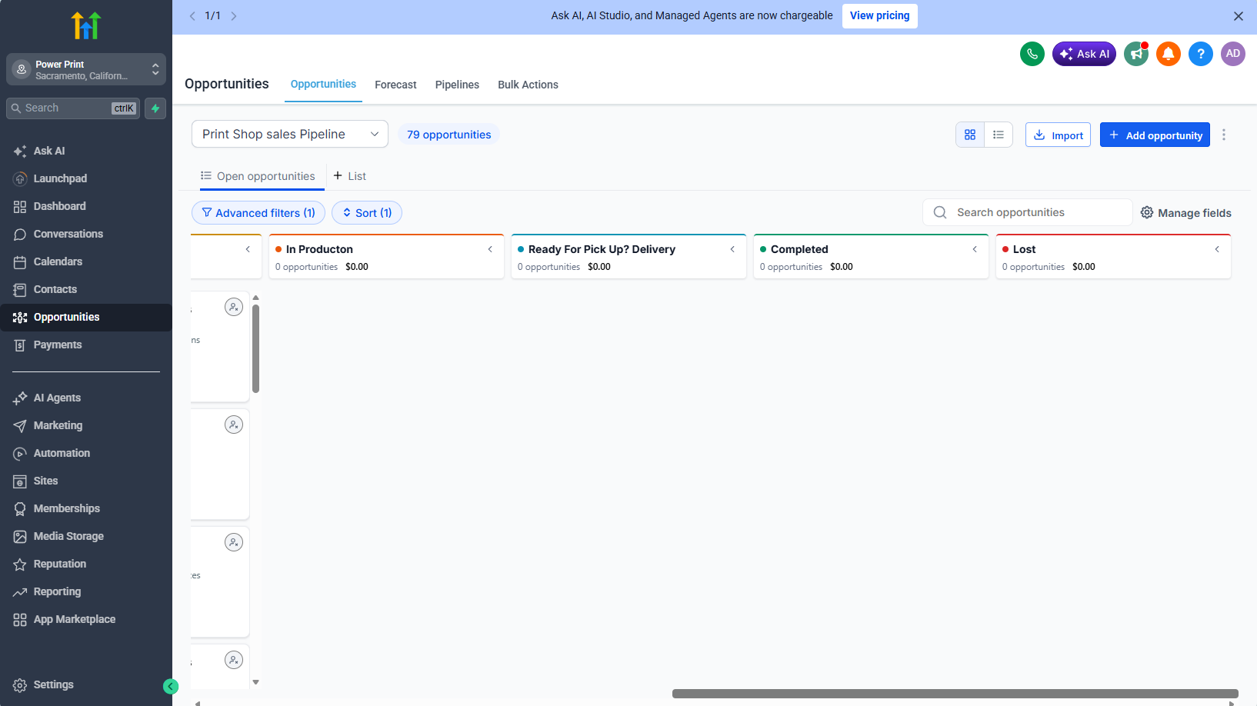Image resolution: width=1257 pixels, height=706 pixels.
Task: Expand the Print Shop sales Pipeline dropdown
Action: [x=290, y=134]
